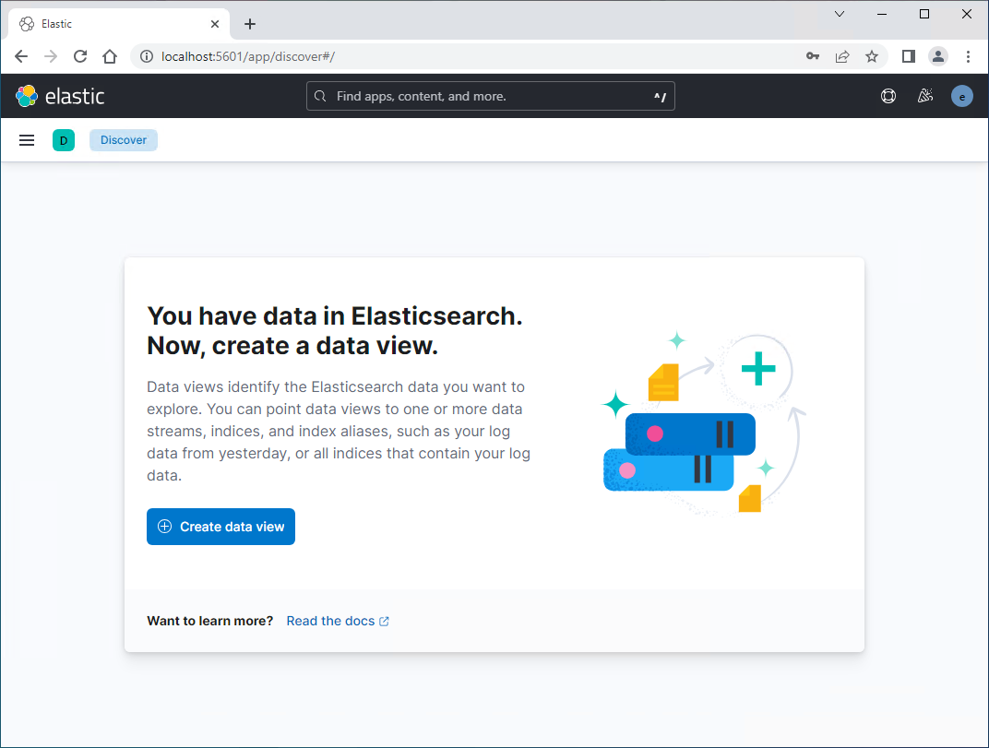Open saved passwords key icon
Screen dimensions: 989x748
click(x=813, y=57)
